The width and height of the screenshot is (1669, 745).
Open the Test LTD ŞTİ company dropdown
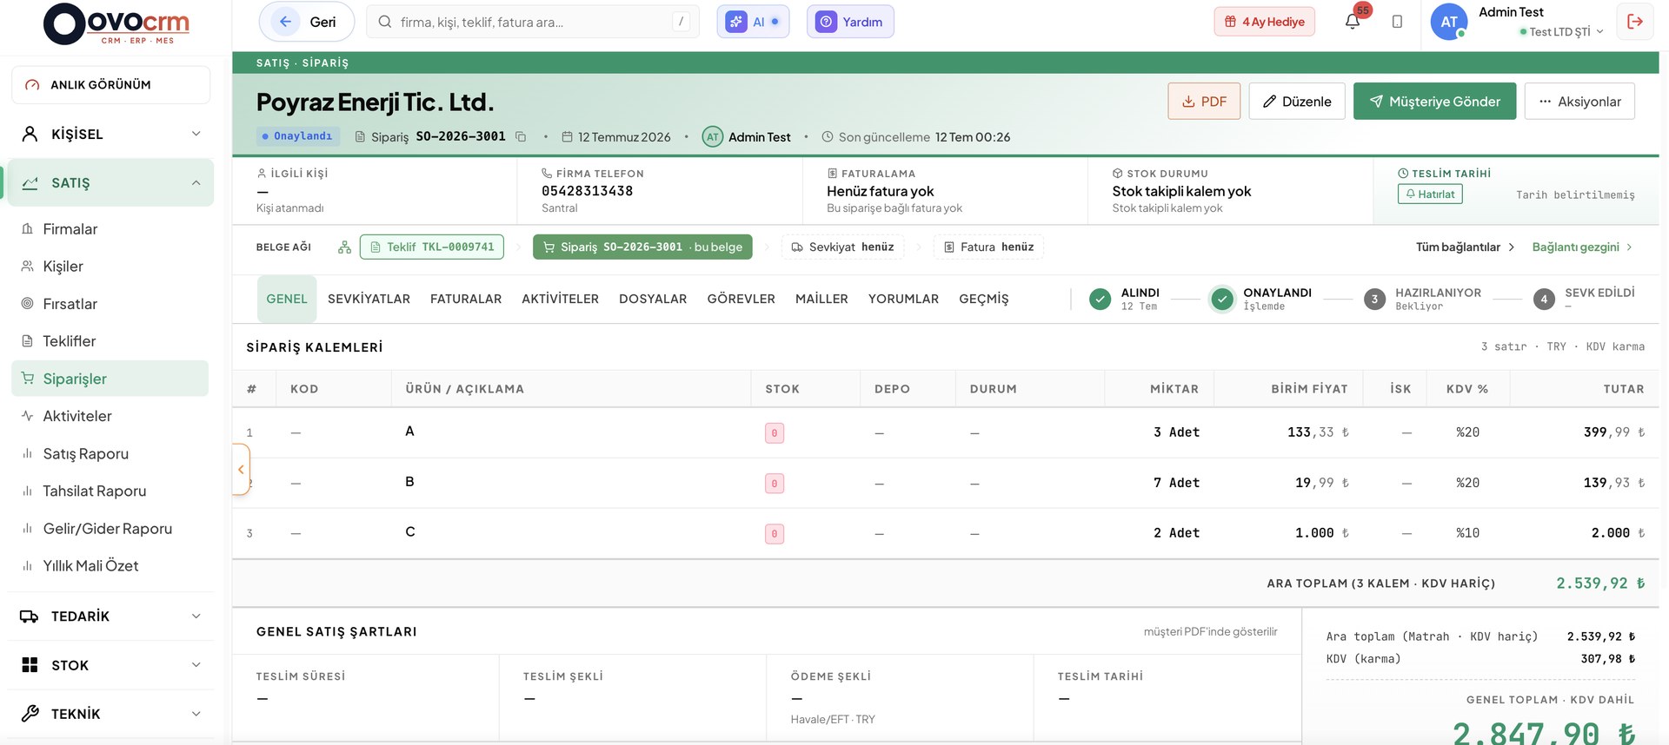1561,32
